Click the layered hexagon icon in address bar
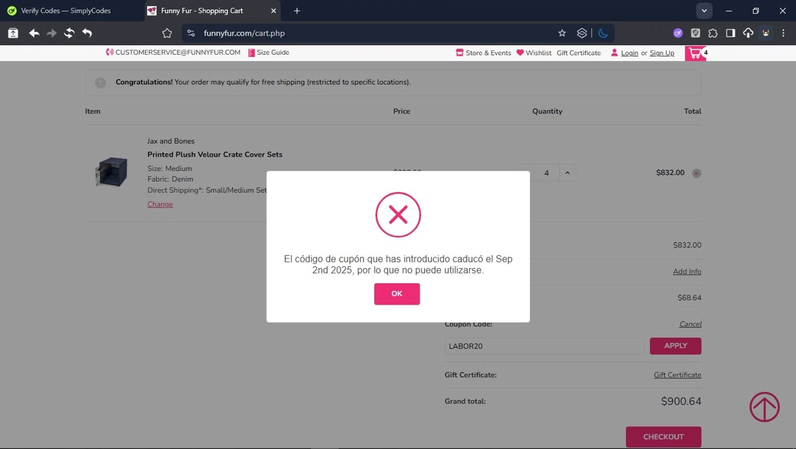Image resolution: width=796 pixels, height=449 pixels. tap(582, 33)
